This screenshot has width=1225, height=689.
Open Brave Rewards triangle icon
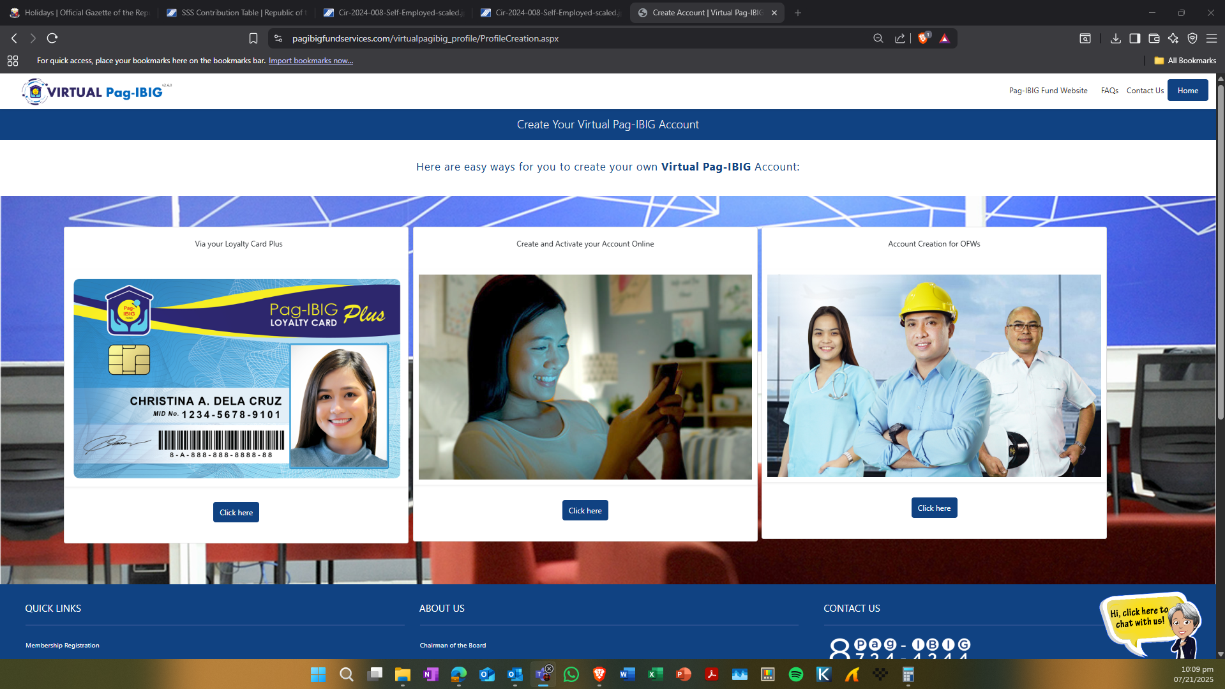point(945,38)
